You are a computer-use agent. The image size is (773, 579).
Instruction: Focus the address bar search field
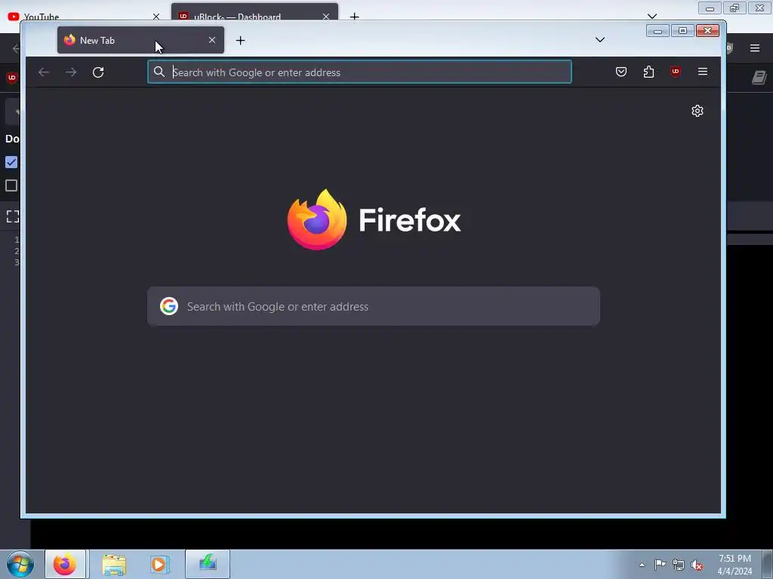[360, 72]
